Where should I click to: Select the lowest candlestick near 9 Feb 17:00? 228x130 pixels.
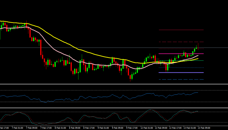tap(131, 78)
